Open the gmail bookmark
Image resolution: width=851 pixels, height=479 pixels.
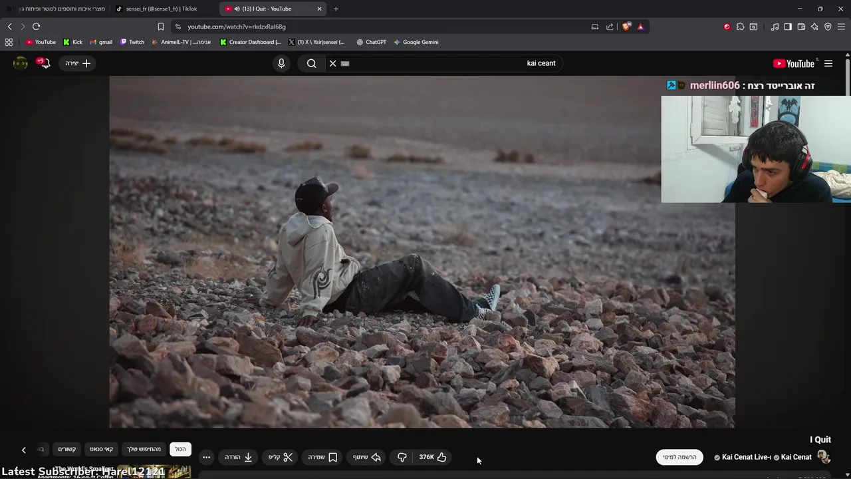[x=101, y=42]
